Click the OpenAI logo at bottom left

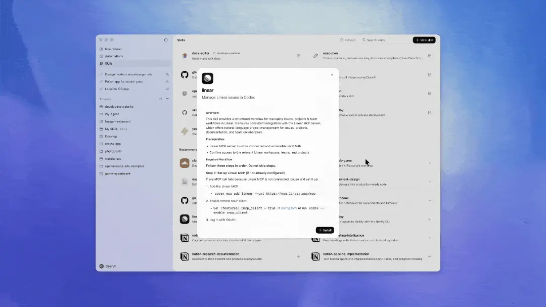click(x=101, y=266)
